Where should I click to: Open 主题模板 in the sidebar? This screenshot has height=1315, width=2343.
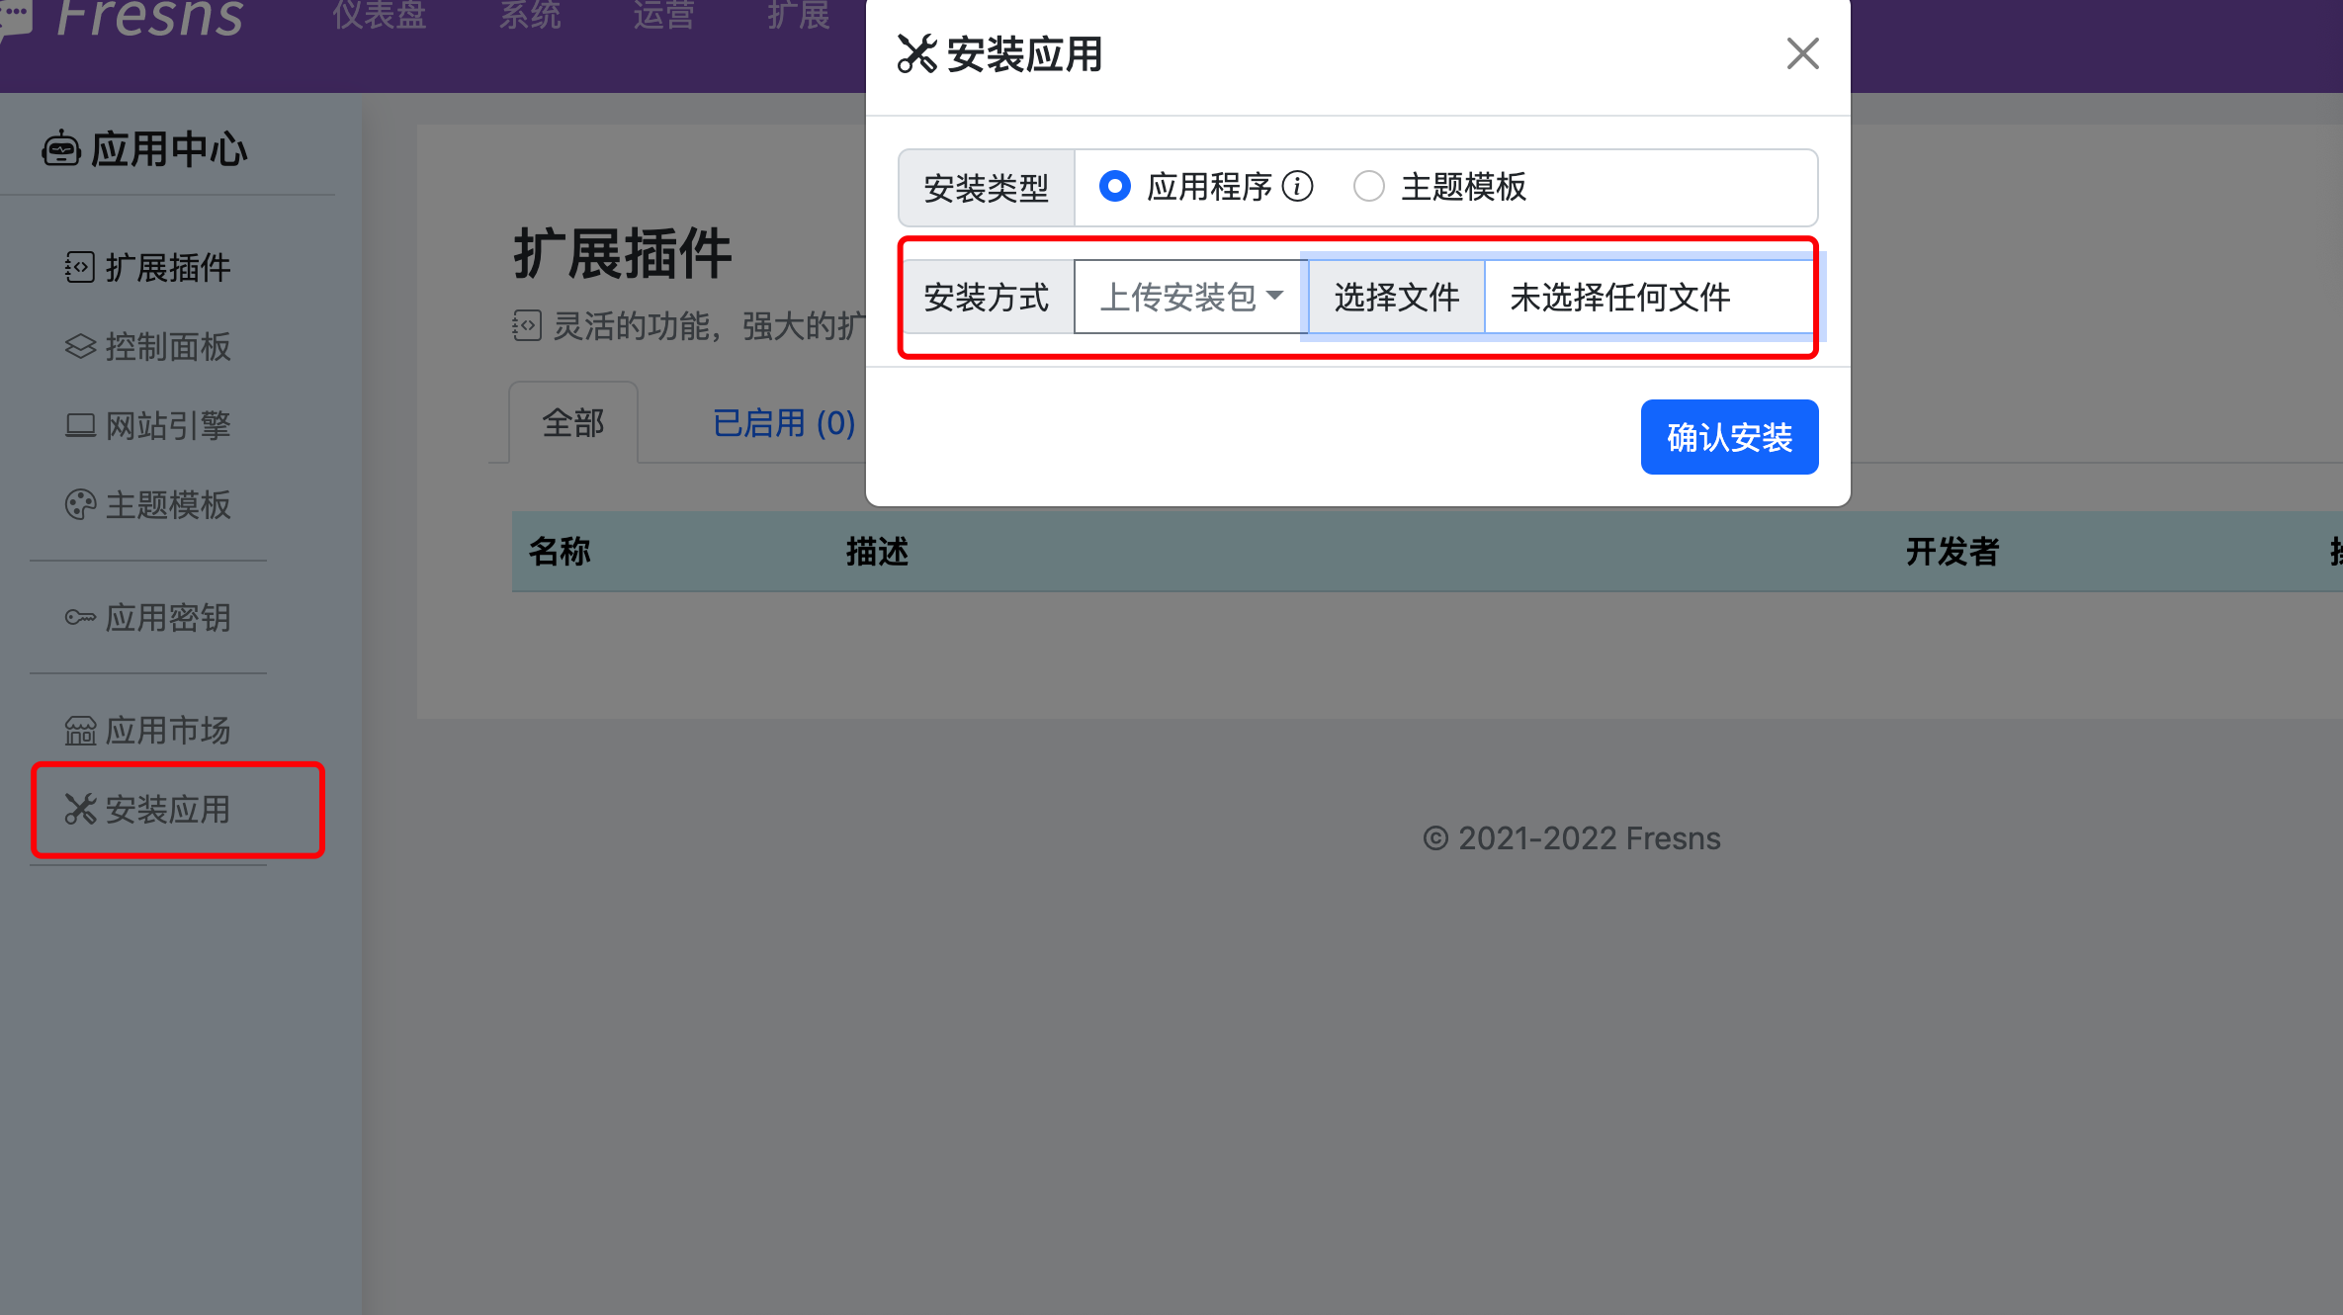148,504
